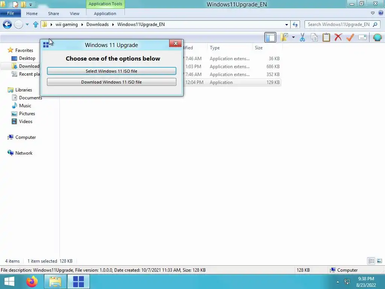Image resolution: width=385 pixels, height=289 pixels.
Task: Click wii gaming in the address breadcrumb
Action: coord(67,24)
